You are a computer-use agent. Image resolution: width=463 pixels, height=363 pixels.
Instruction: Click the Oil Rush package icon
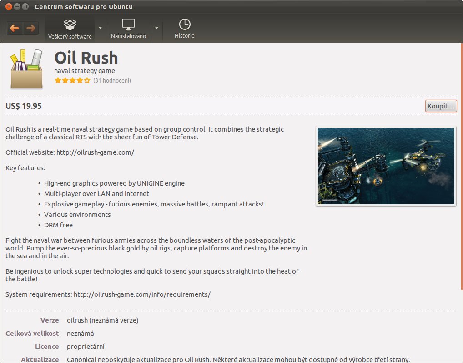(x=26, y=69)
